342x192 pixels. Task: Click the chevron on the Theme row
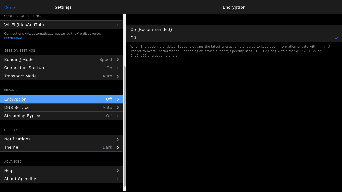118,147
